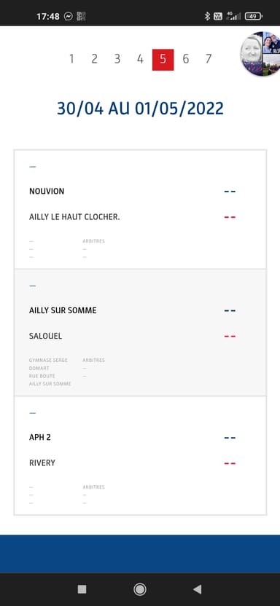Tap the 4G signal strength icon
The height and width of the screenshot is (606, 280).
(234, 16)
